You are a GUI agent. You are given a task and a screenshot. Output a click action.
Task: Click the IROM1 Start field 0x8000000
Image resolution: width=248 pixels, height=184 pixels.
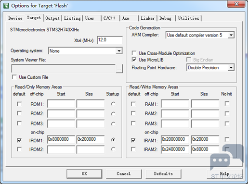point(61,139)
